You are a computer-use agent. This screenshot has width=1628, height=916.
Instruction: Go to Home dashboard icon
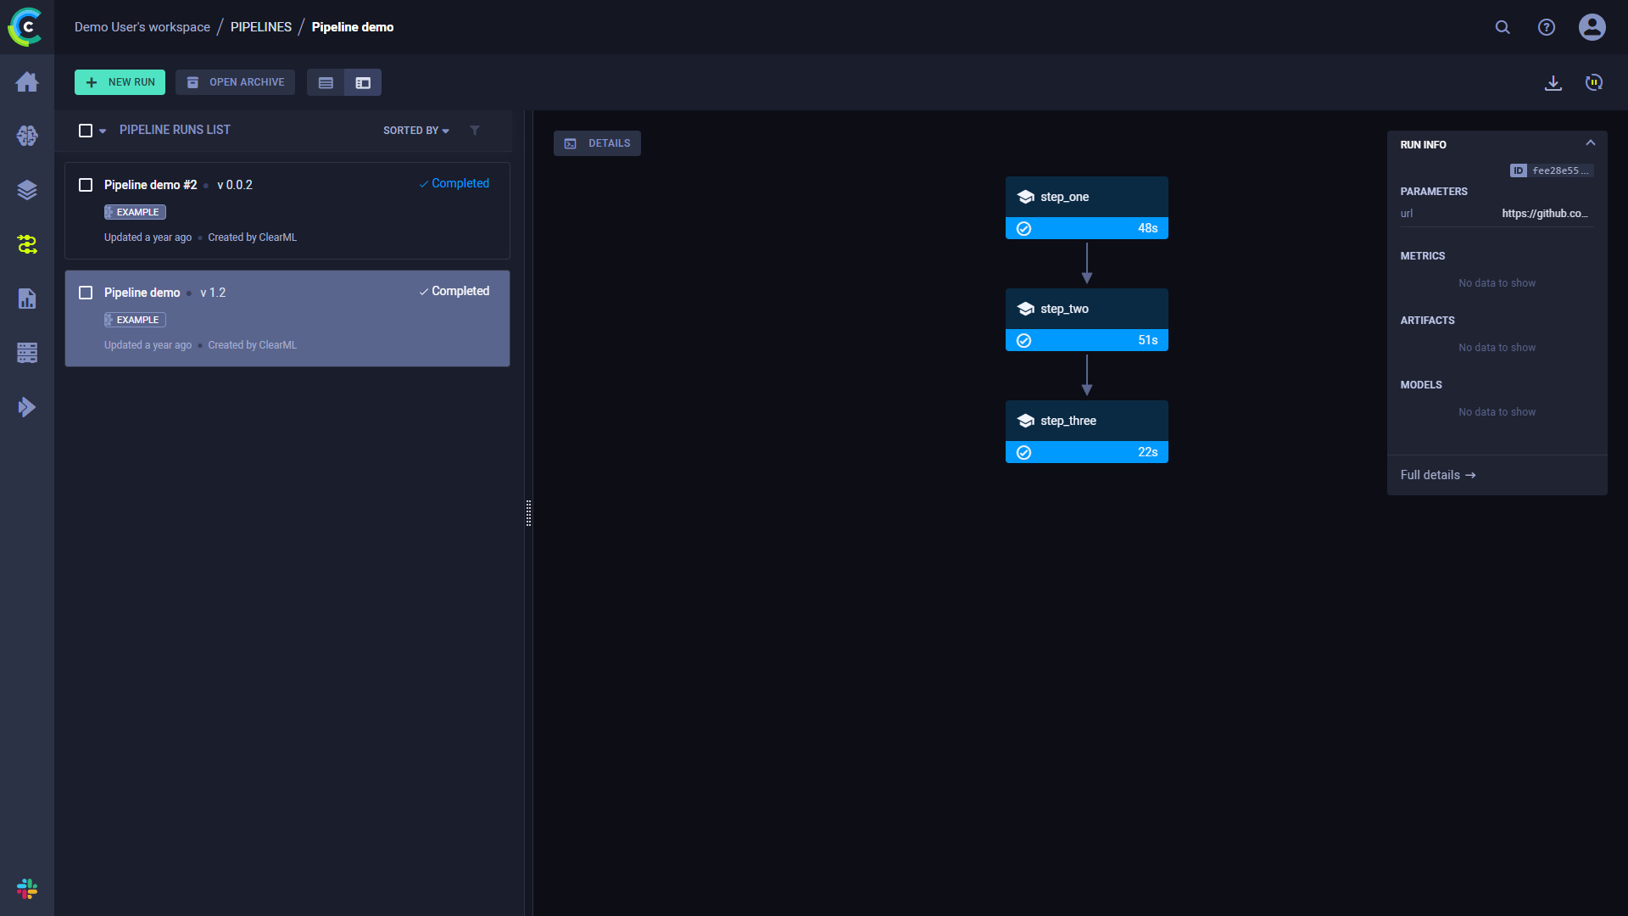[27, 81]
